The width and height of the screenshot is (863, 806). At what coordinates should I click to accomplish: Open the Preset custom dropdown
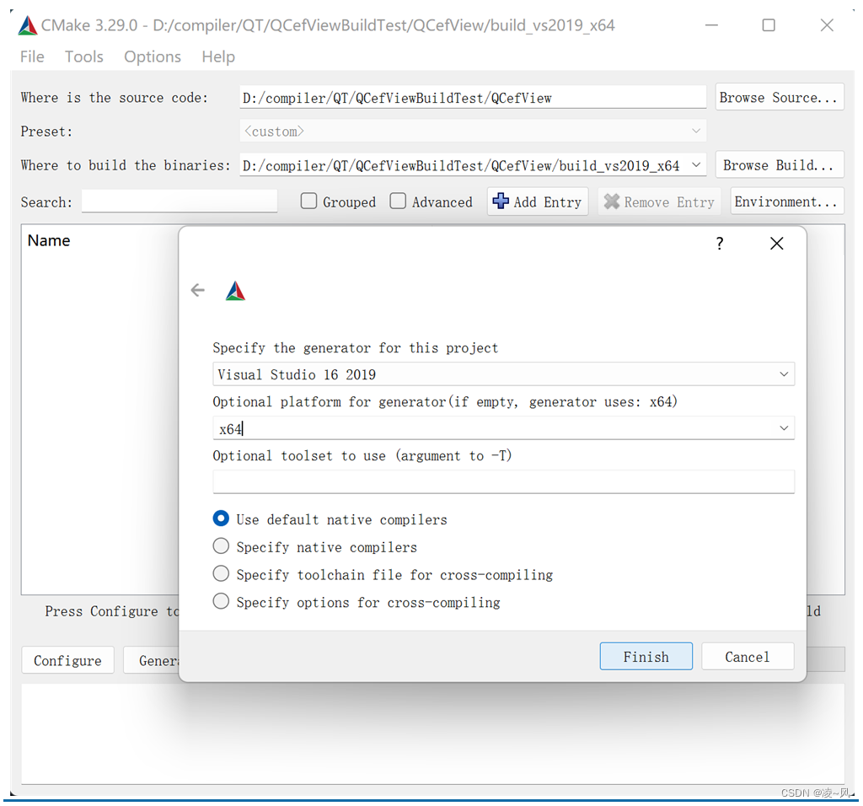coord(473,131)
